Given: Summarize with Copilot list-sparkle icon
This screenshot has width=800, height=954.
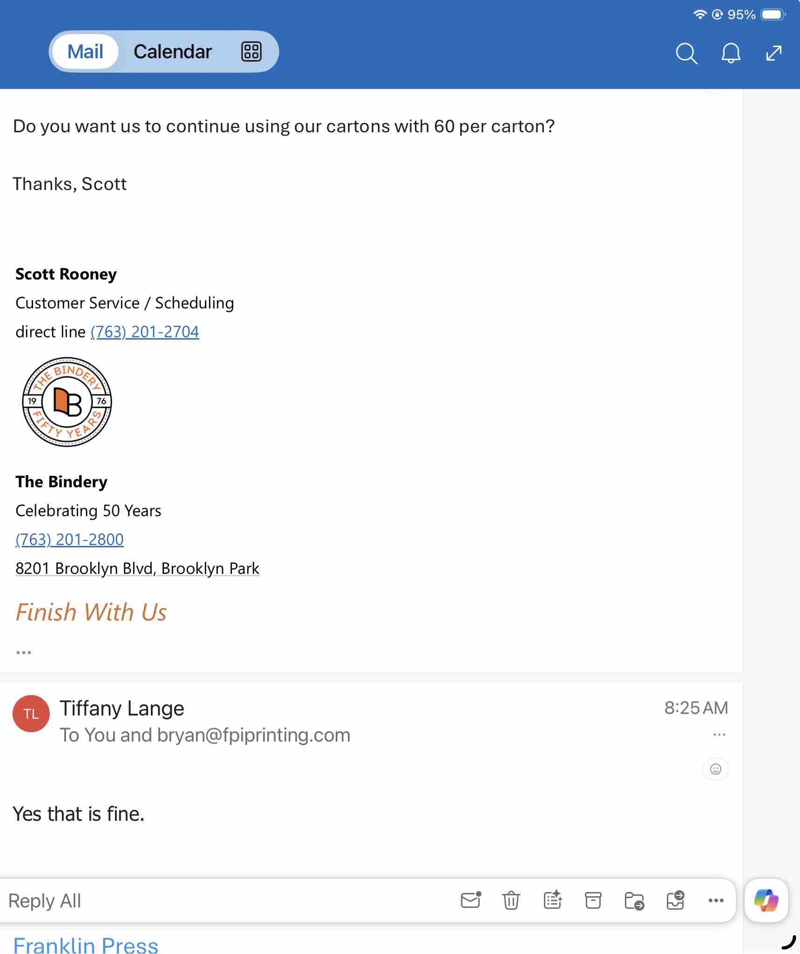Looking at the screenshot, I should point(552,900).
